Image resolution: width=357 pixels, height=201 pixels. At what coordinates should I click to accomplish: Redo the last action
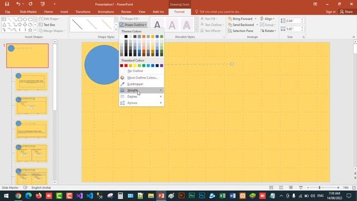[x=30, y=4]
